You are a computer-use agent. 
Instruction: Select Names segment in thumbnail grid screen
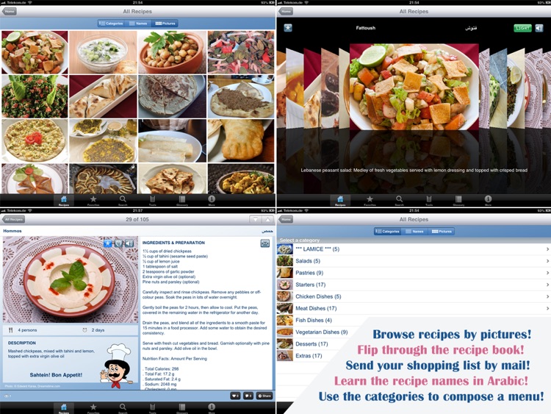click(x=138, y=24)
